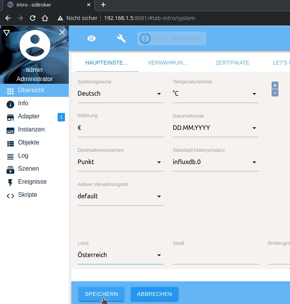Expand the Datumsformat dropdown
The width and height of the screenshot is (290, 304).
215,128
